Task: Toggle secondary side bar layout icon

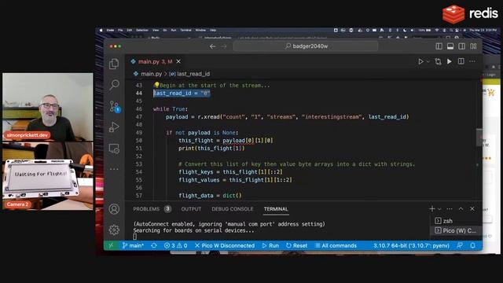Action: tap(461, 46)
